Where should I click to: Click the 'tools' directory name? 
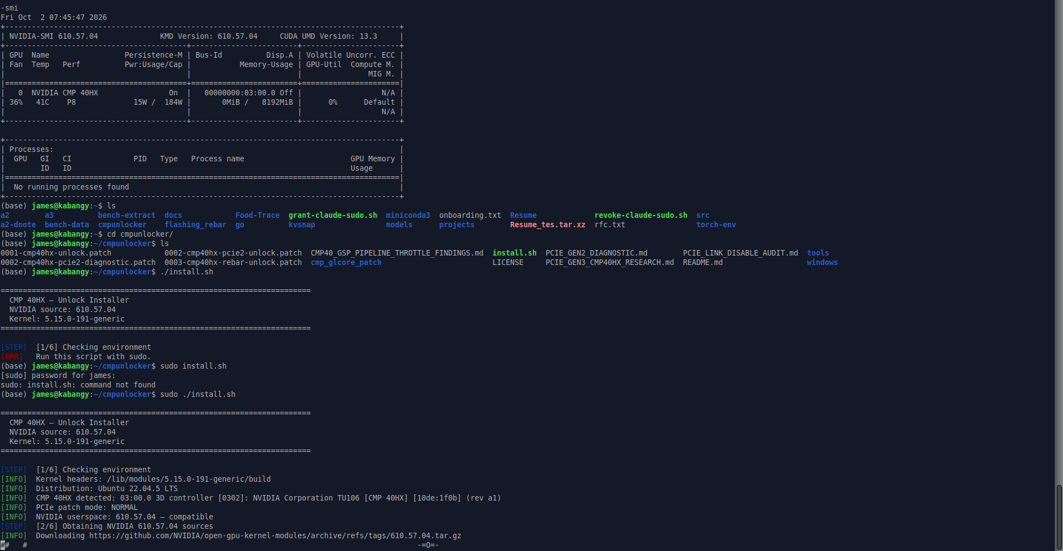click(818, 253)
